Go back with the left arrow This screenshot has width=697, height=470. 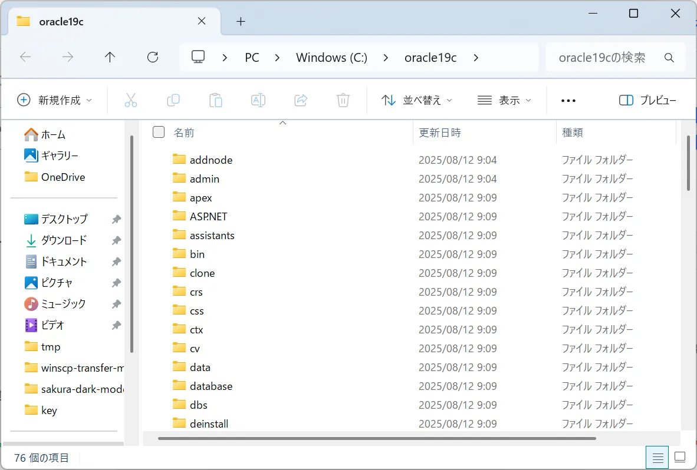point(26,57)
